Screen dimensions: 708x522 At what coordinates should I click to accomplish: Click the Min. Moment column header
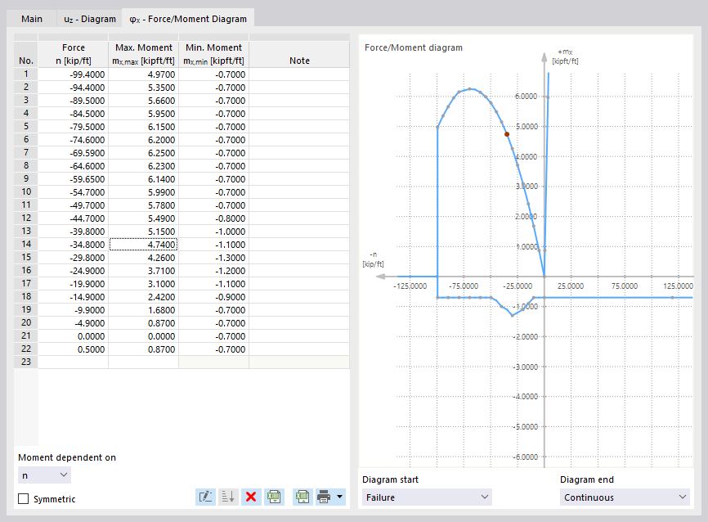click(x=214, y=54)
